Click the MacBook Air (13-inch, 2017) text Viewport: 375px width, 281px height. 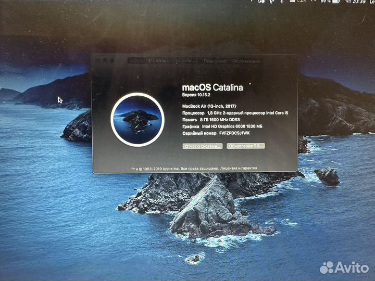click(209, 106)
